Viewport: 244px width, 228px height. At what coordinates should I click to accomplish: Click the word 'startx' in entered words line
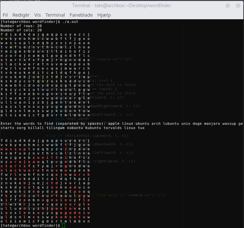[x=8, y=128]
